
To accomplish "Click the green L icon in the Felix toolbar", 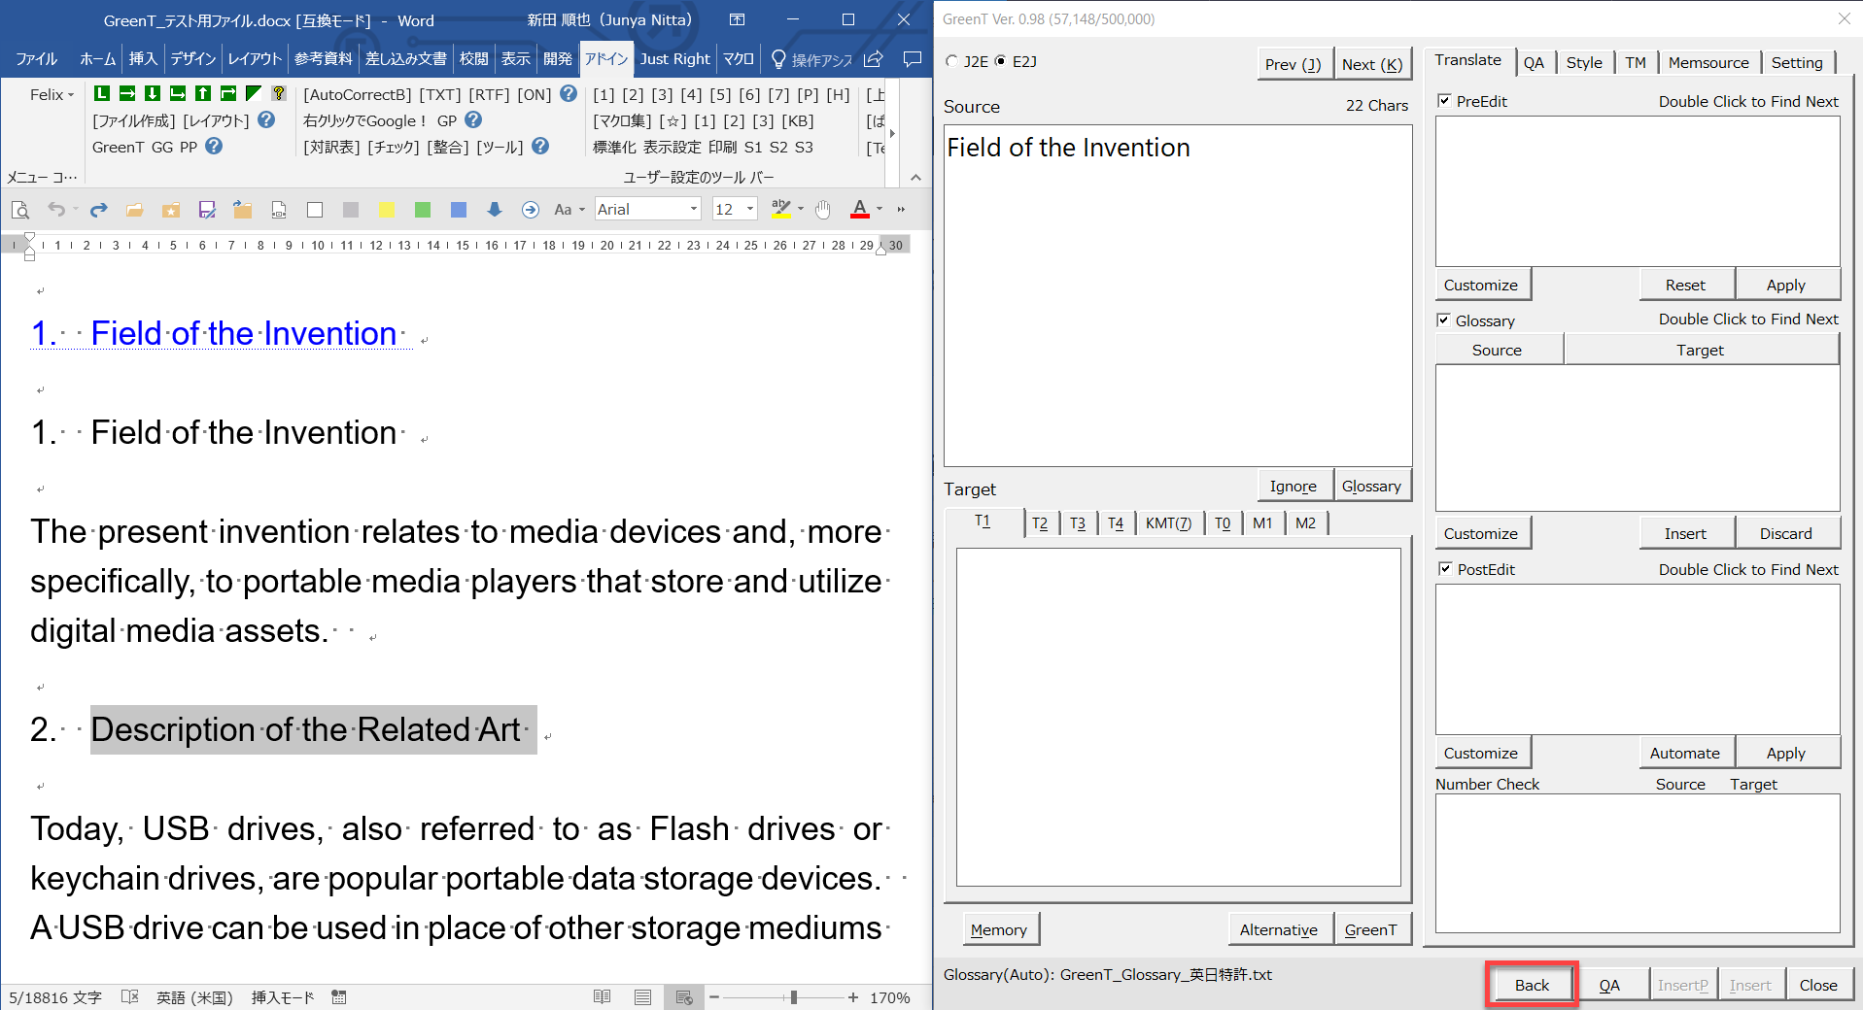I will [x=102, y=93].
